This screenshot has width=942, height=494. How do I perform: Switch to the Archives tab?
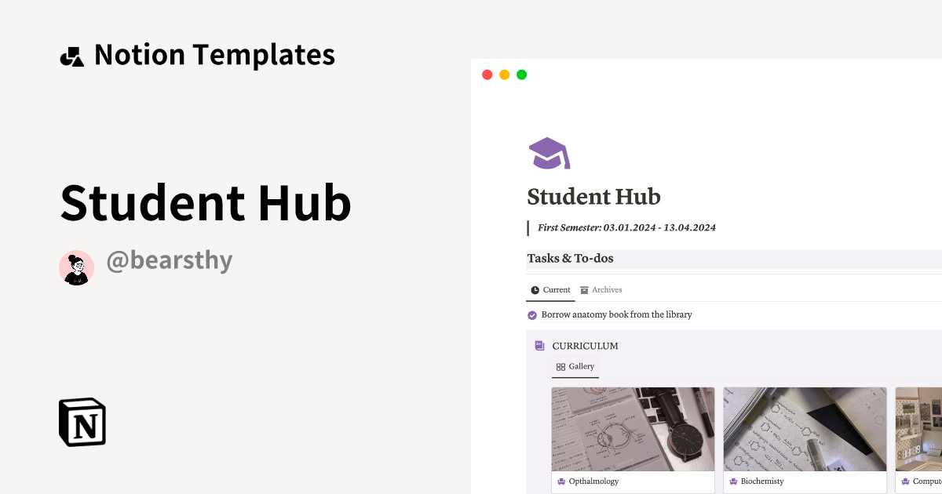tap(606, 289)
